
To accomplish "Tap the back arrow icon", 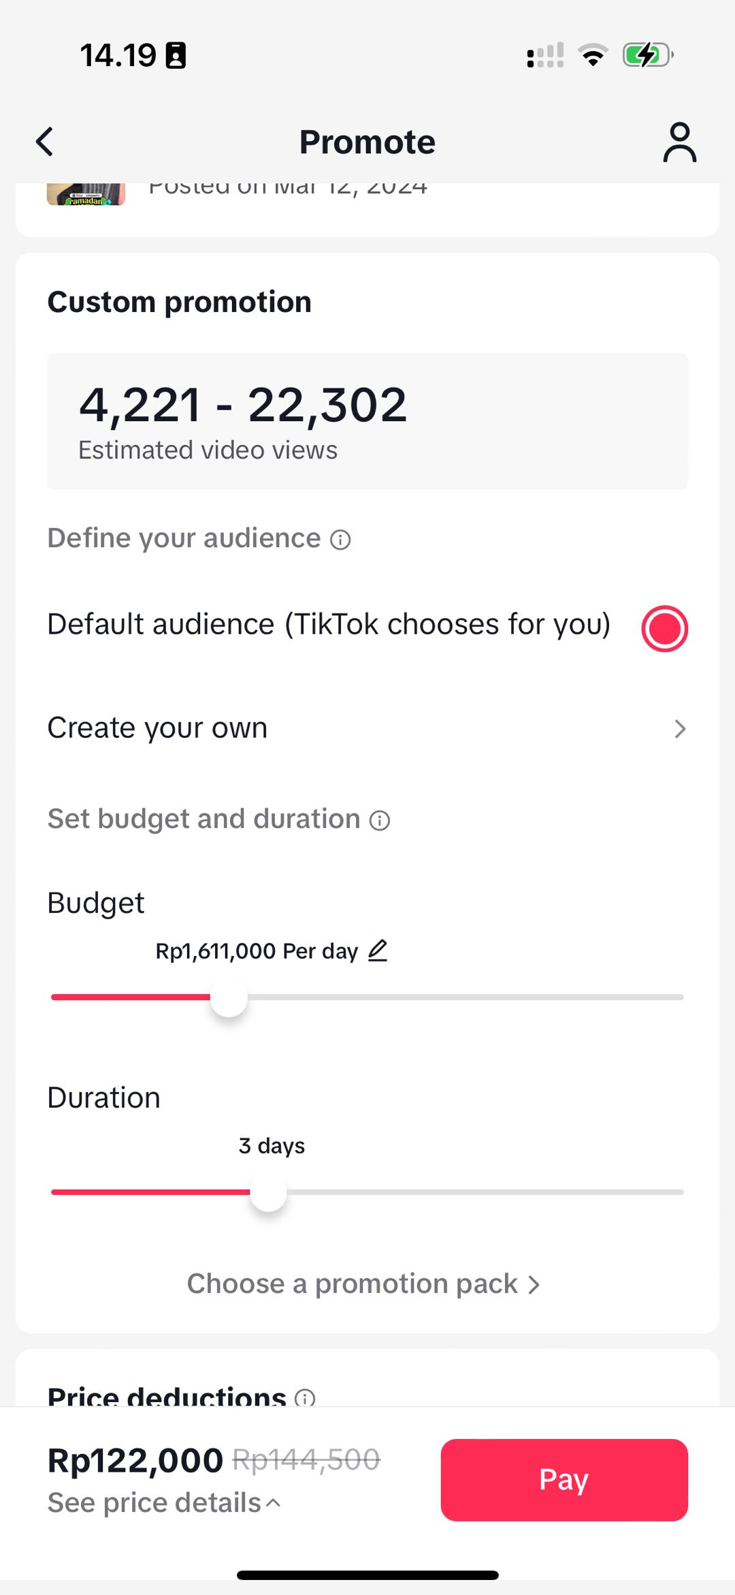I will coord(45,142).
